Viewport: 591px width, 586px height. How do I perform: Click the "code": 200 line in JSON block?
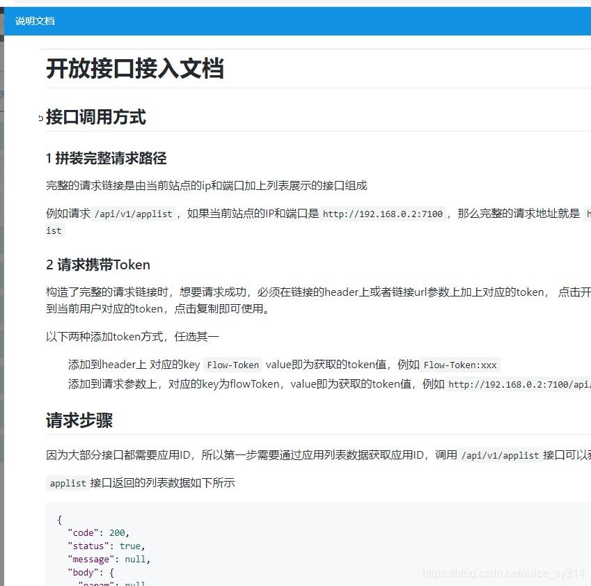coord(98,533)
